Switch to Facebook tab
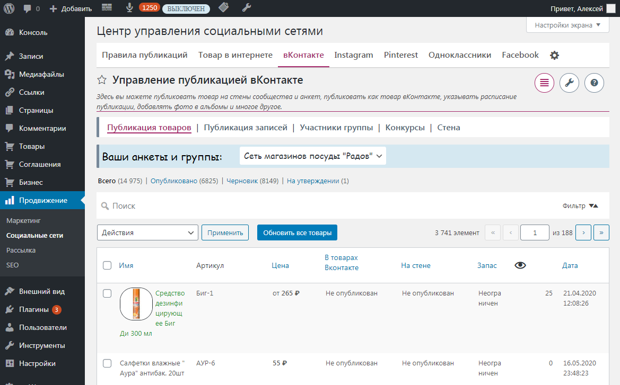 520,55
